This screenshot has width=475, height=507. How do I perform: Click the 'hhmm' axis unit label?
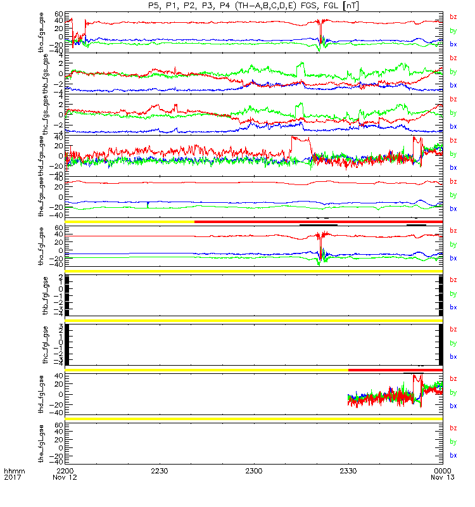14,471
